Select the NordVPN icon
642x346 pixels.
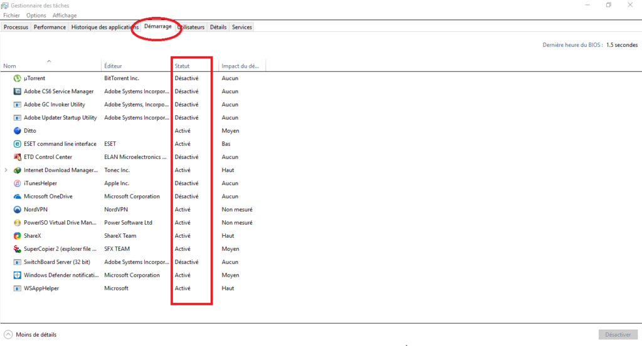[17, 209]
